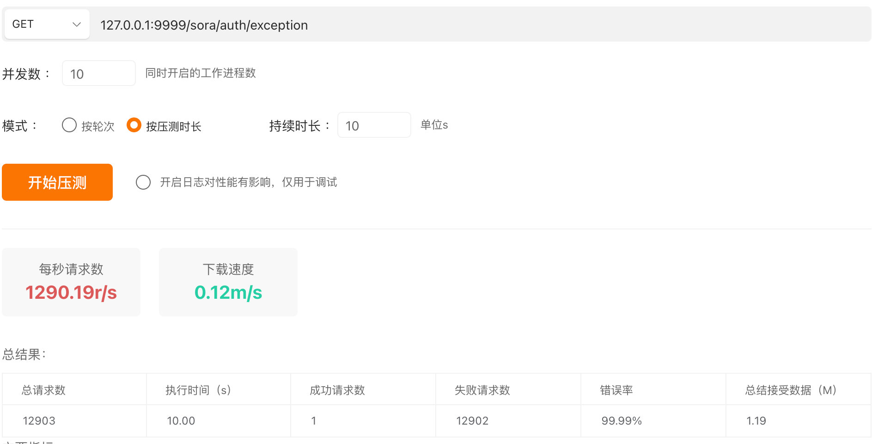Click the 下载速度 stats card
The image size is (878, 444).
pyautogui.click(x=228, y=282)
